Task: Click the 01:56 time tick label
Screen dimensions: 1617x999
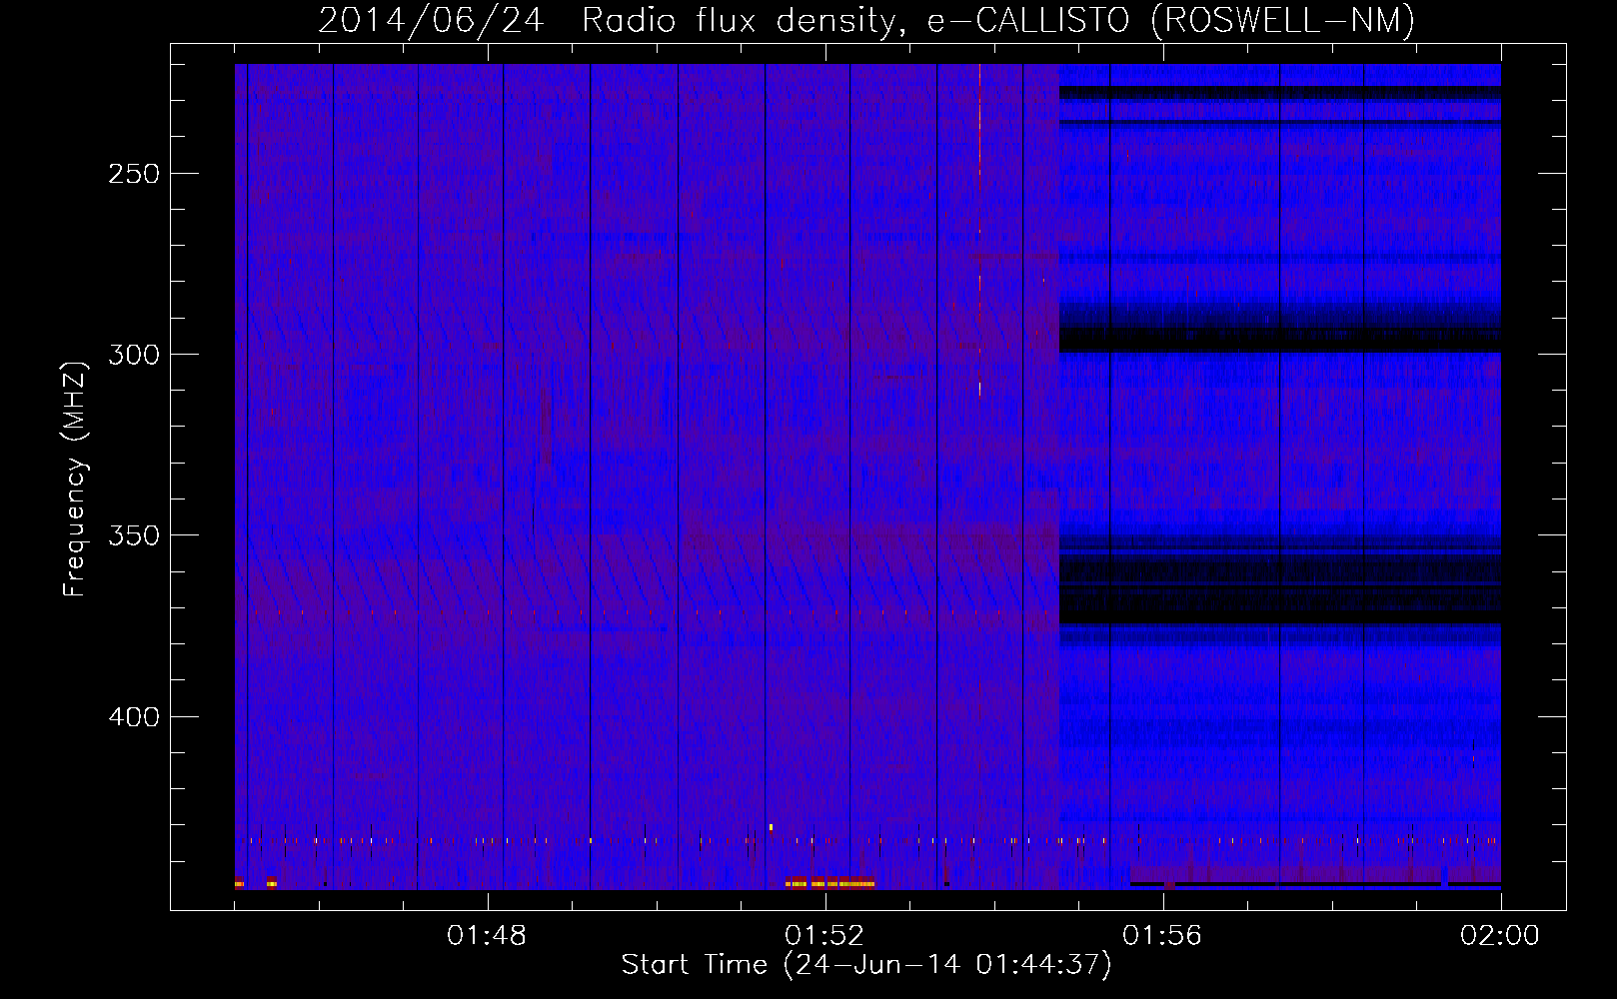Action: [x=1162, y=936]
